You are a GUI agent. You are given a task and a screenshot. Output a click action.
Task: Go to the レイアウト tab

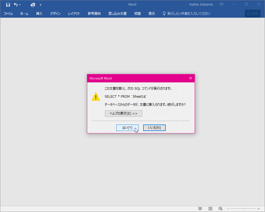74,14
